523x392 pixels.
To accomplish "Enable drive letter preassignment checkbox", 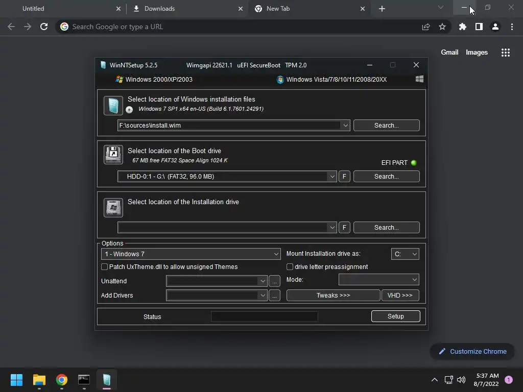I will pyautogui.click(x=290, y=266).
